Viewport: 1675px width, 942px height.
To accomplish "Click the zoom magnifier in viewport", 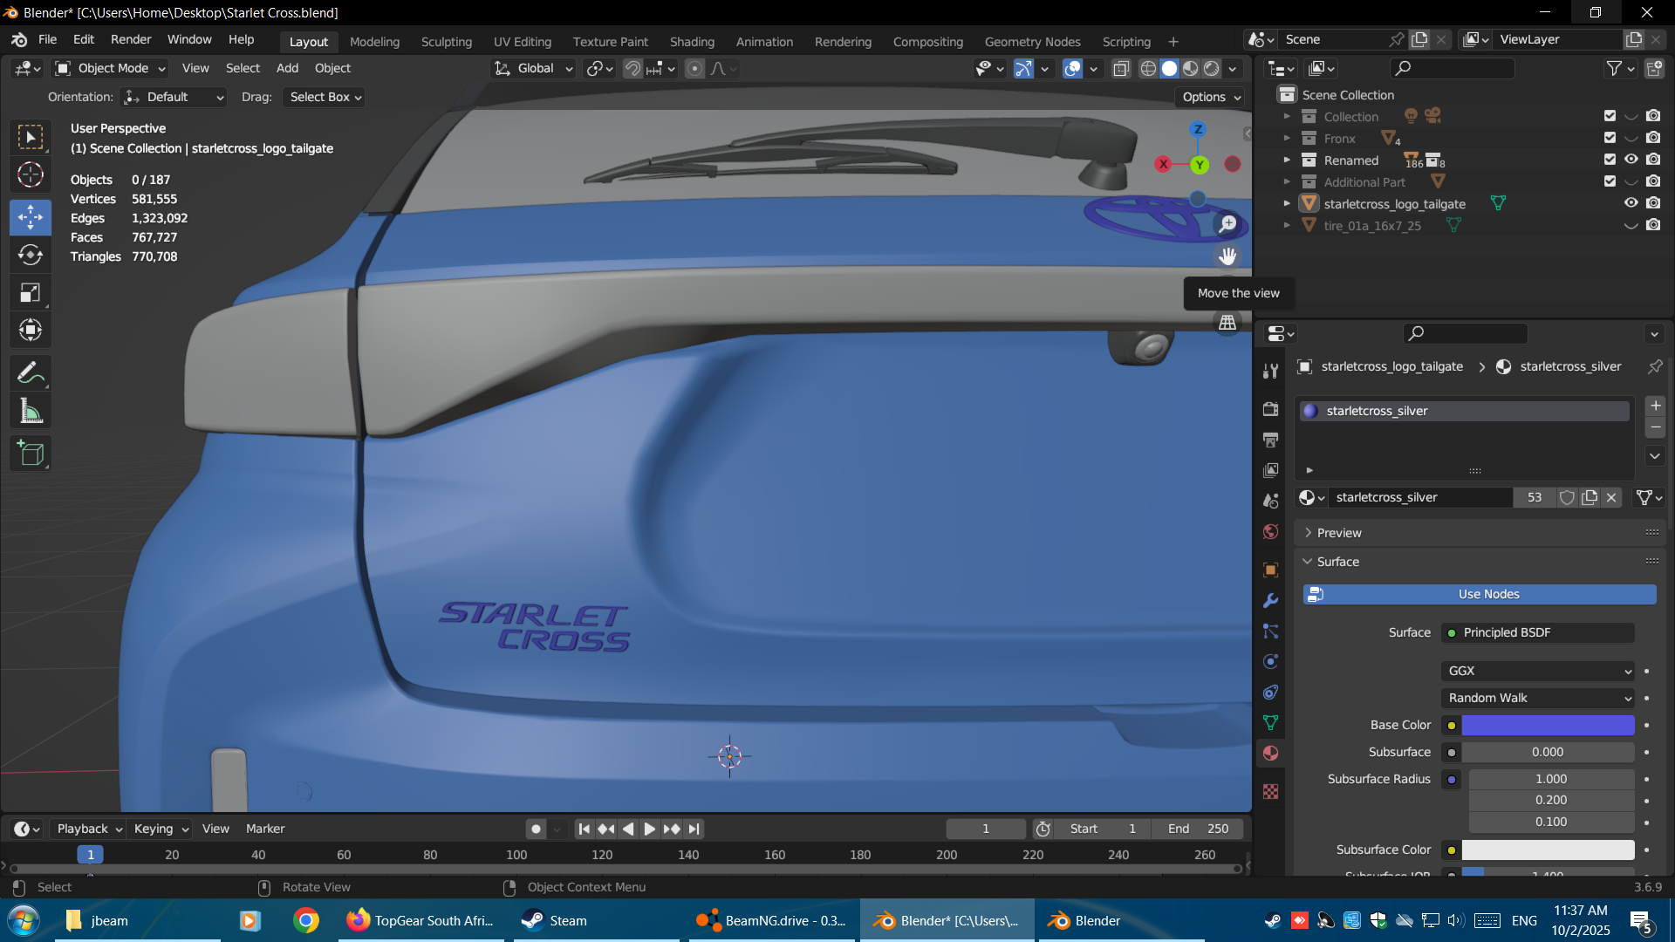I will tap(1227, 224).
